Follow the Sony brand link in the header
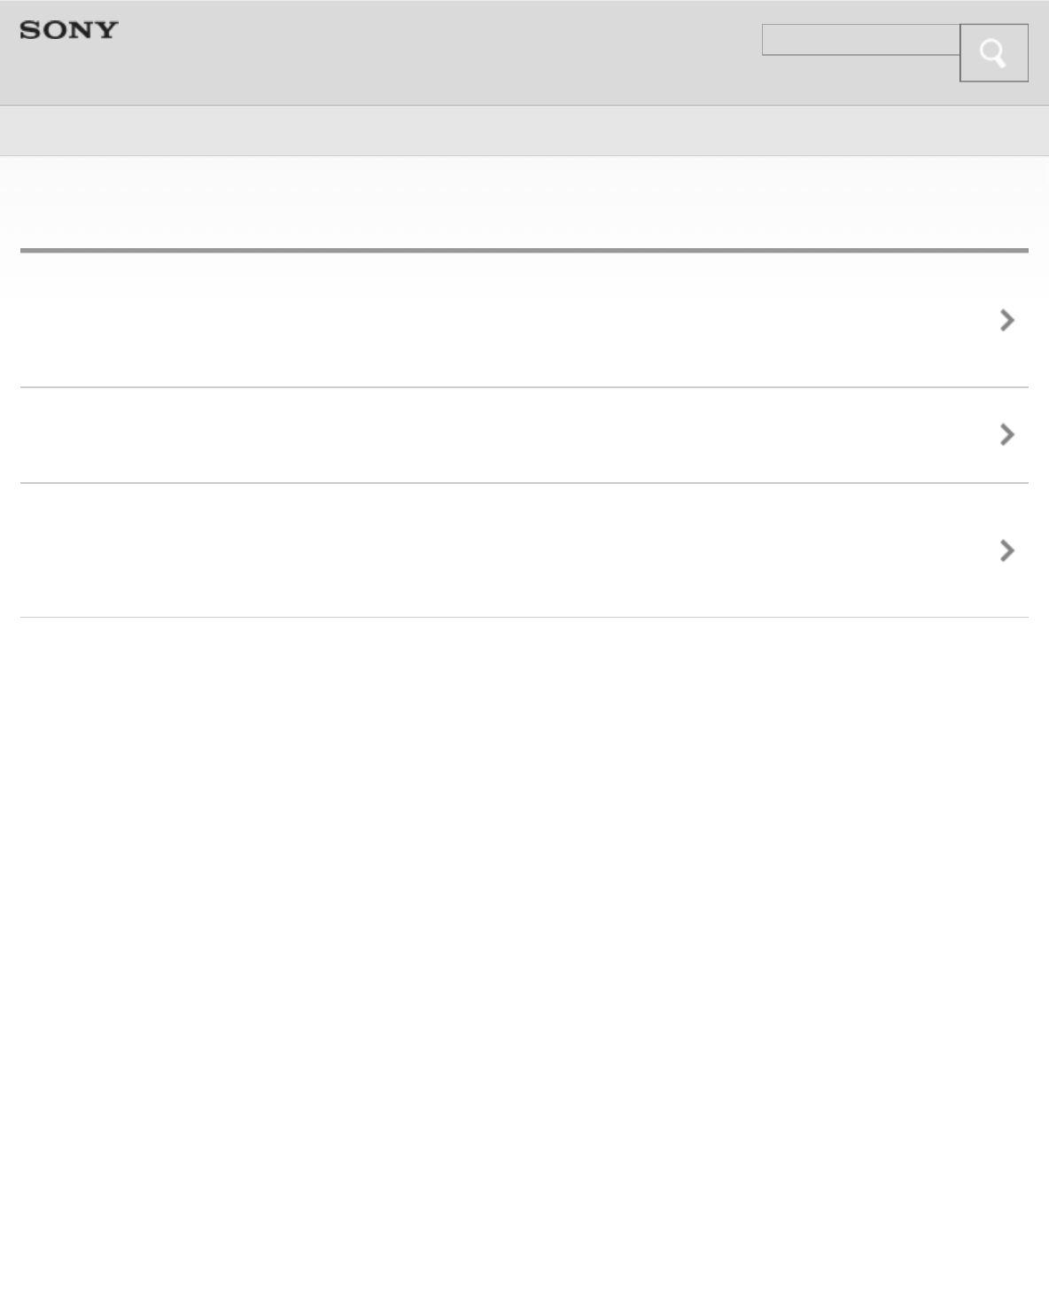The width and height of the screenshot is (1049, 1293). coord(69,30)
